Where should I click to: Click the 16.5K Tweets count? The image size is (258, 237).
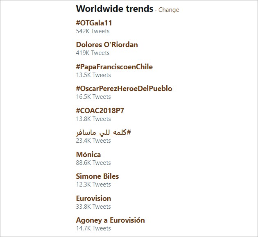pyautogui.click(x=93, y=97)
